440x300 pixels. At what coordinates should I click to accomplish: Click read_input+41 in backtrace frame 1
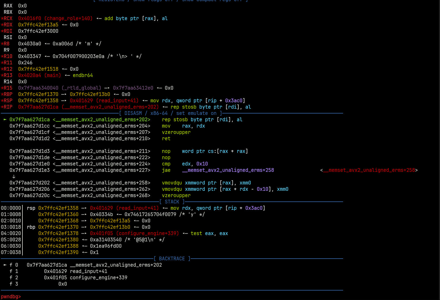pos(89,271)
